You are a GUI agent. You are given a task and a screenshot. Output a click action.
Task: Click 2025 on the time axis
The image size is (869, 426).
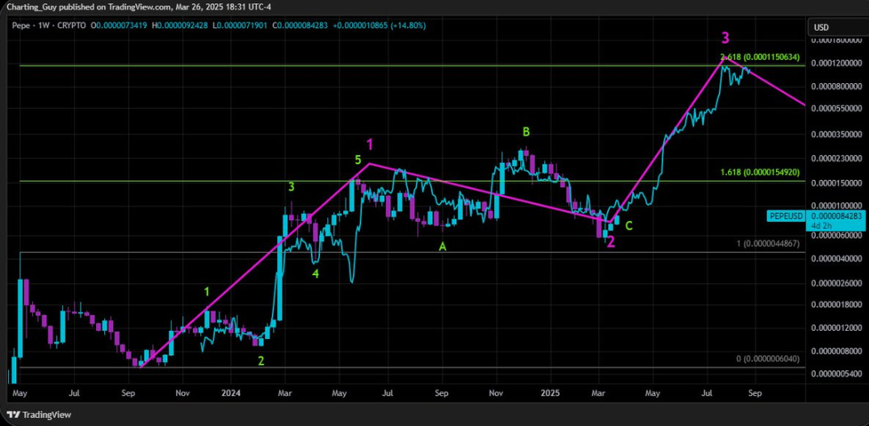click(x=550, y=395)
